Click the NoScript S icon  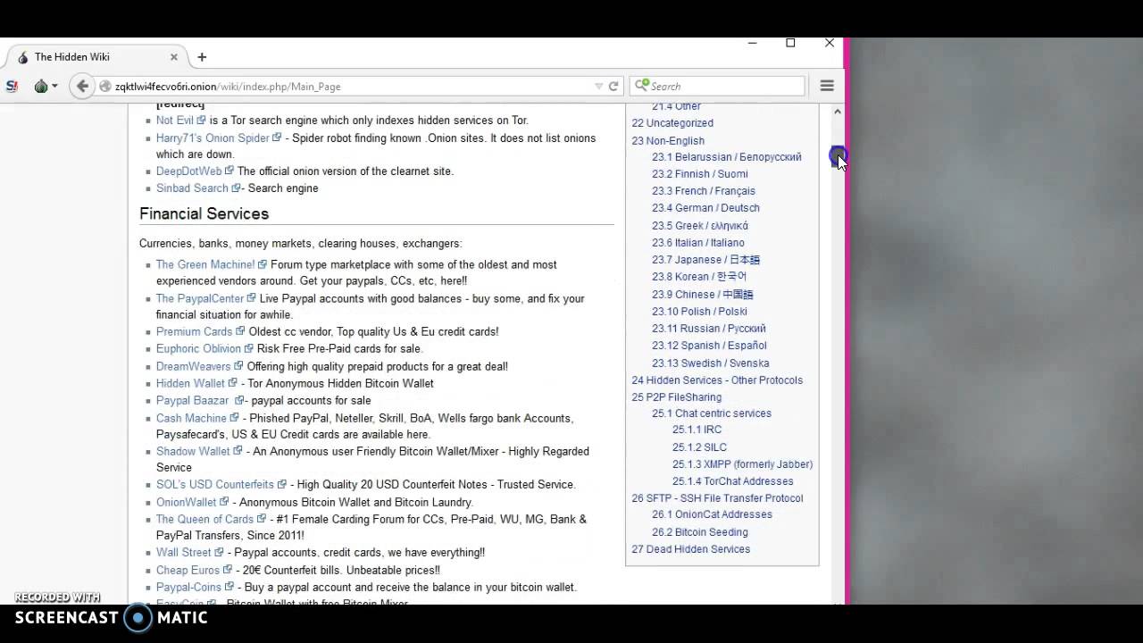[12, 86]
